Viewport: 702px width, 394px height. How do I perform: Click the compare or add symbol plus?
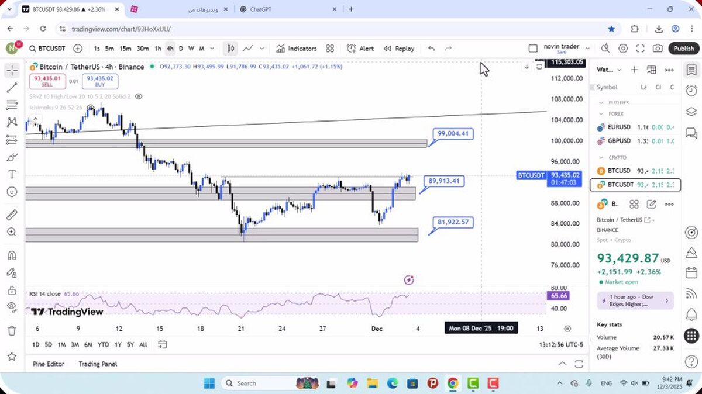pos(78,49)
